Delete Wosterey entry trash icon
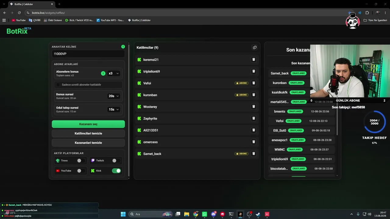This screenshot has width=390, height=219. pyautogui.click(x=253, y=107)
